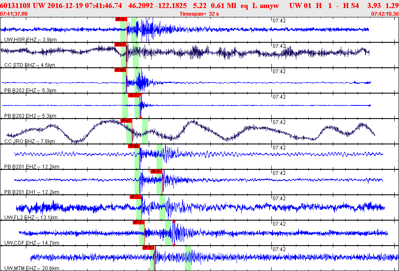
Task: Select station label UW CDF EHZ -- 14.7km
Action: coord(32,243)
